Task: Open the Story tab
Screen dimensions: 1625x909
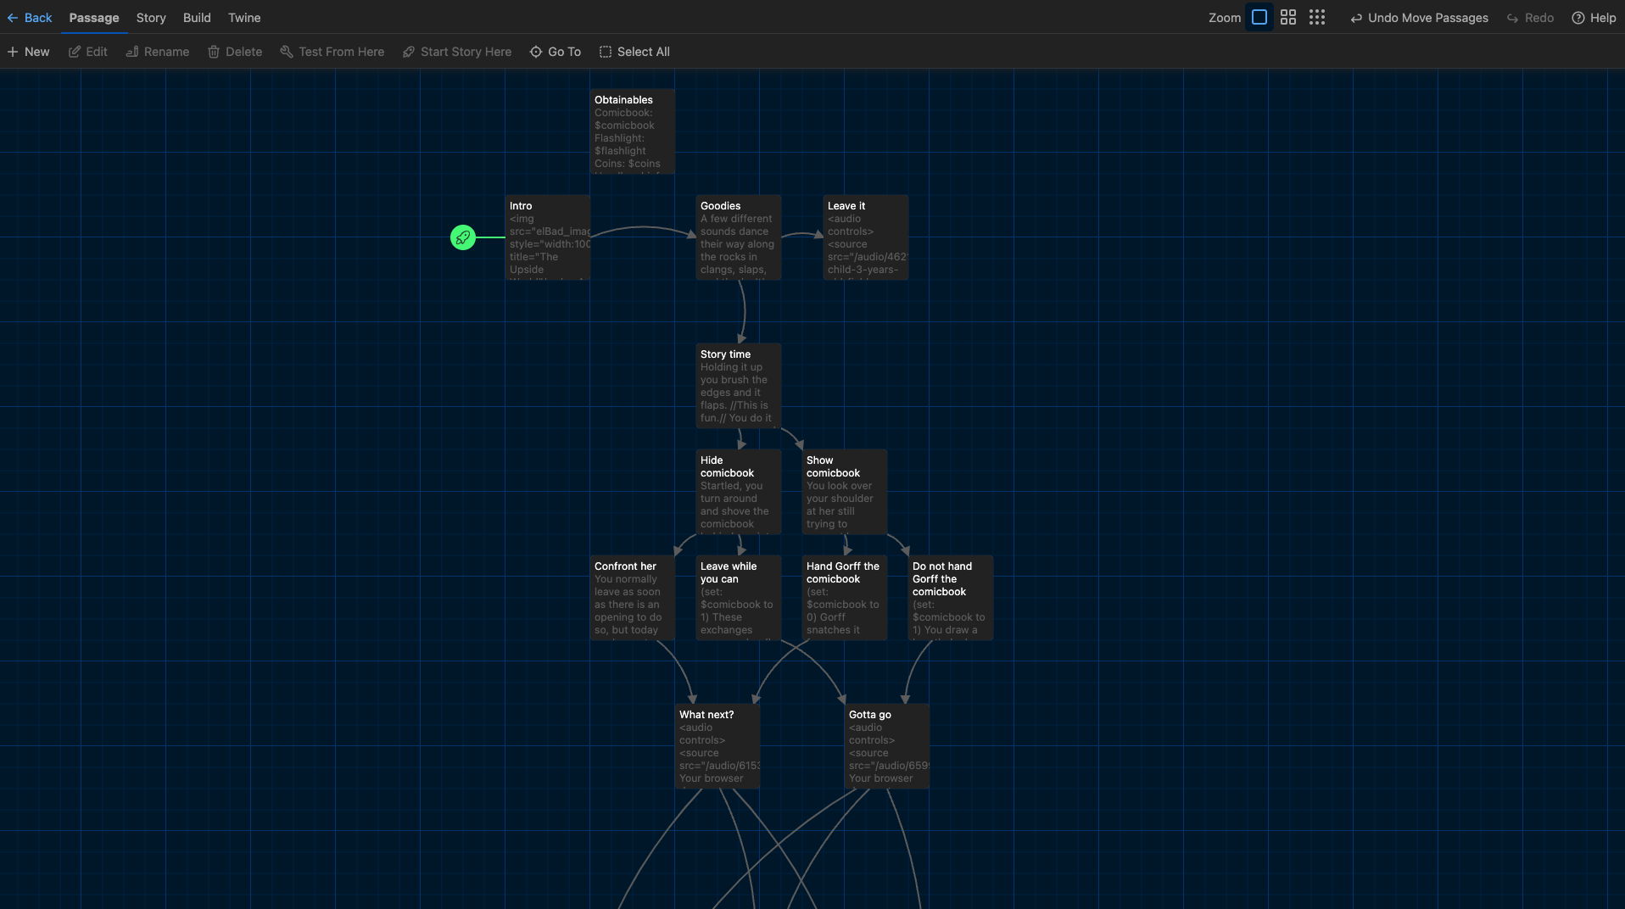Action: [151, 18]
